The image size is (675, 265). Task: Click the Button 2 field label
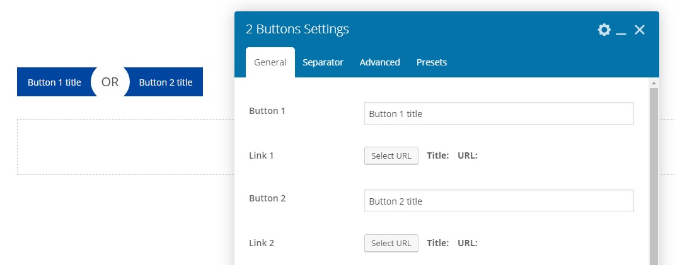point(267,198)
